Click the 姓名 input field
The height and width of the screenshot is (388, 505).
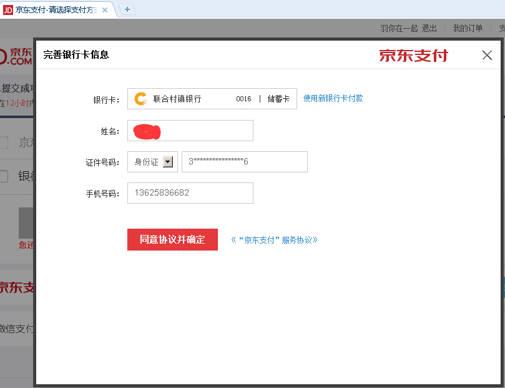click(x=190, y=131)
